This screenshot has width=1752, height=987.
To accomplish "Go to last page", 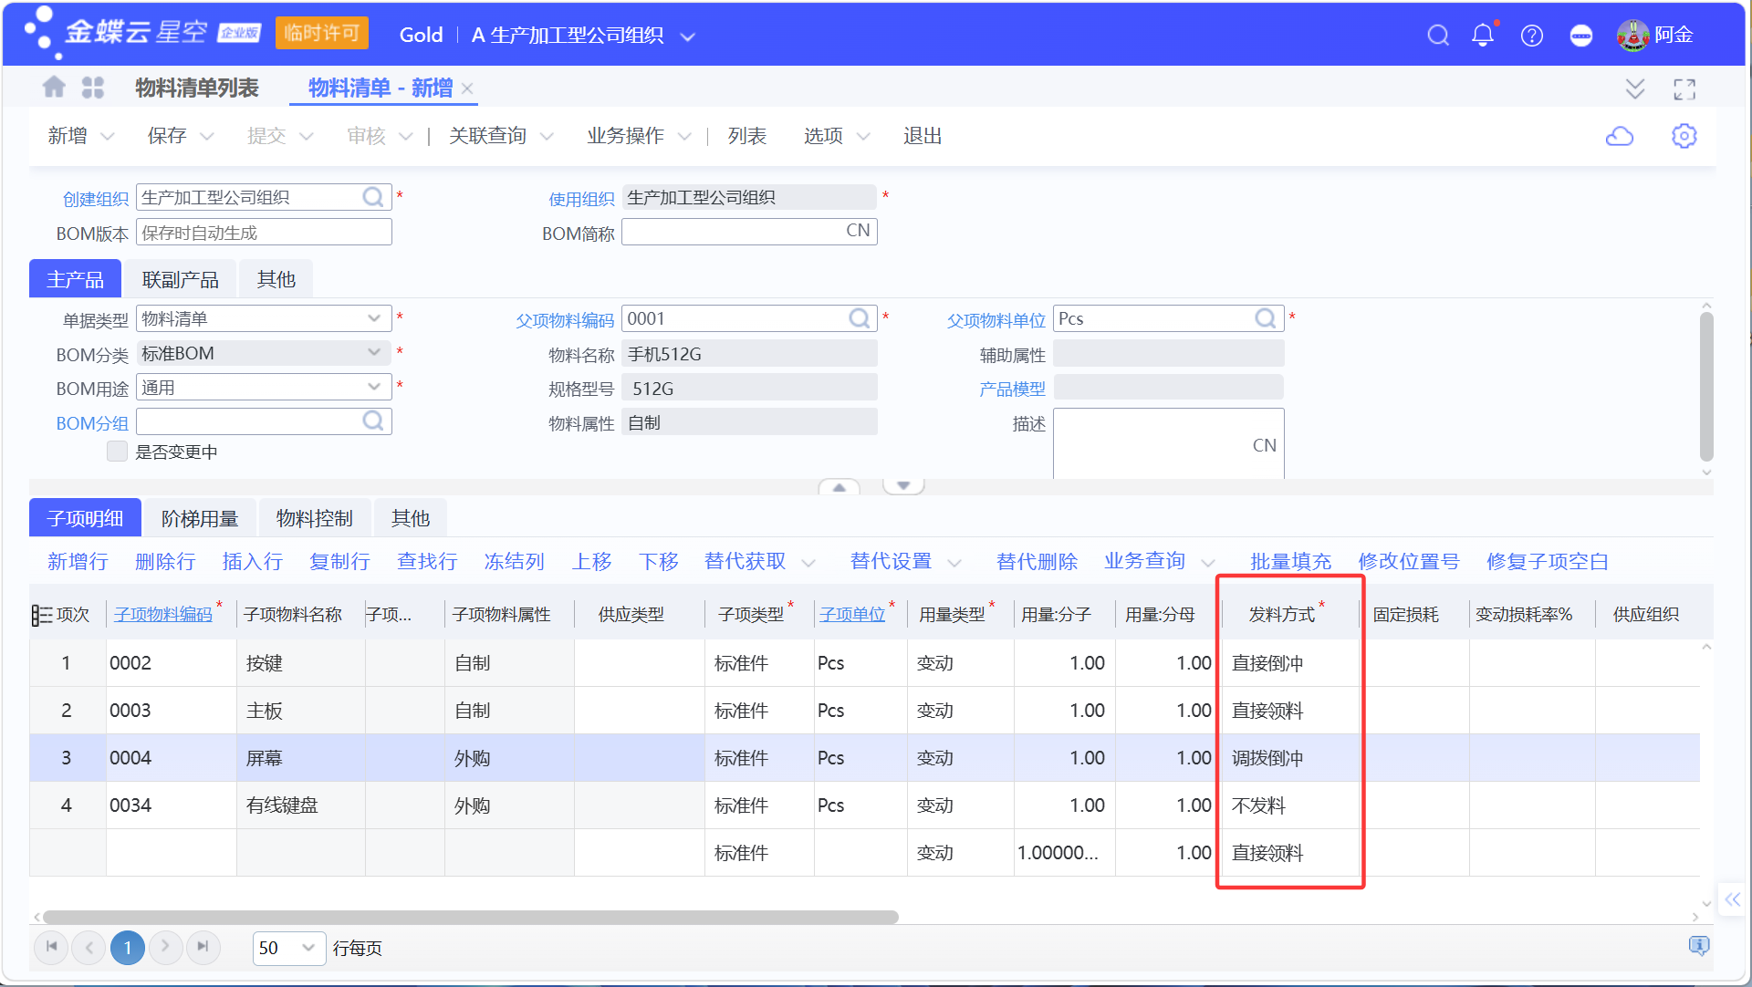I will (203, 947).
